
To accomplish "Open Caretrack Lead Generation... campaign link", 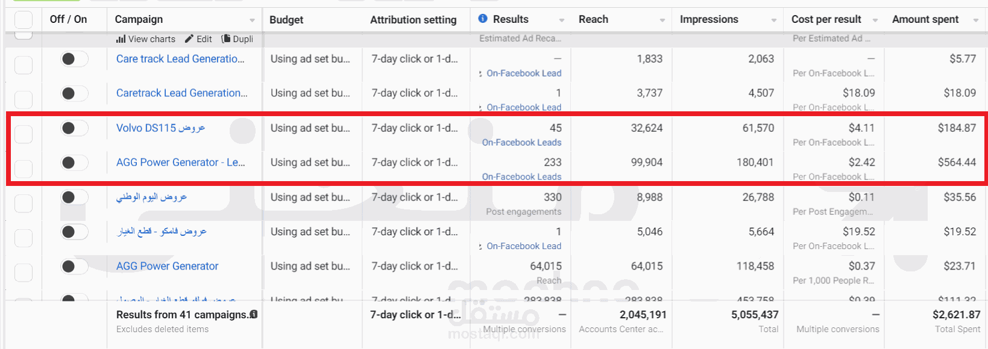I will 182,93.
